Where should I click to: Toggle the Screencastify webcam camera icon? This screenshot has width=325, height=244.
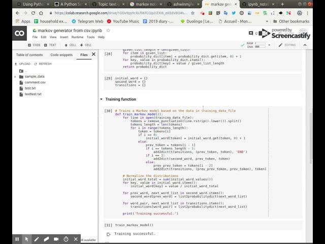coord(56,239)
